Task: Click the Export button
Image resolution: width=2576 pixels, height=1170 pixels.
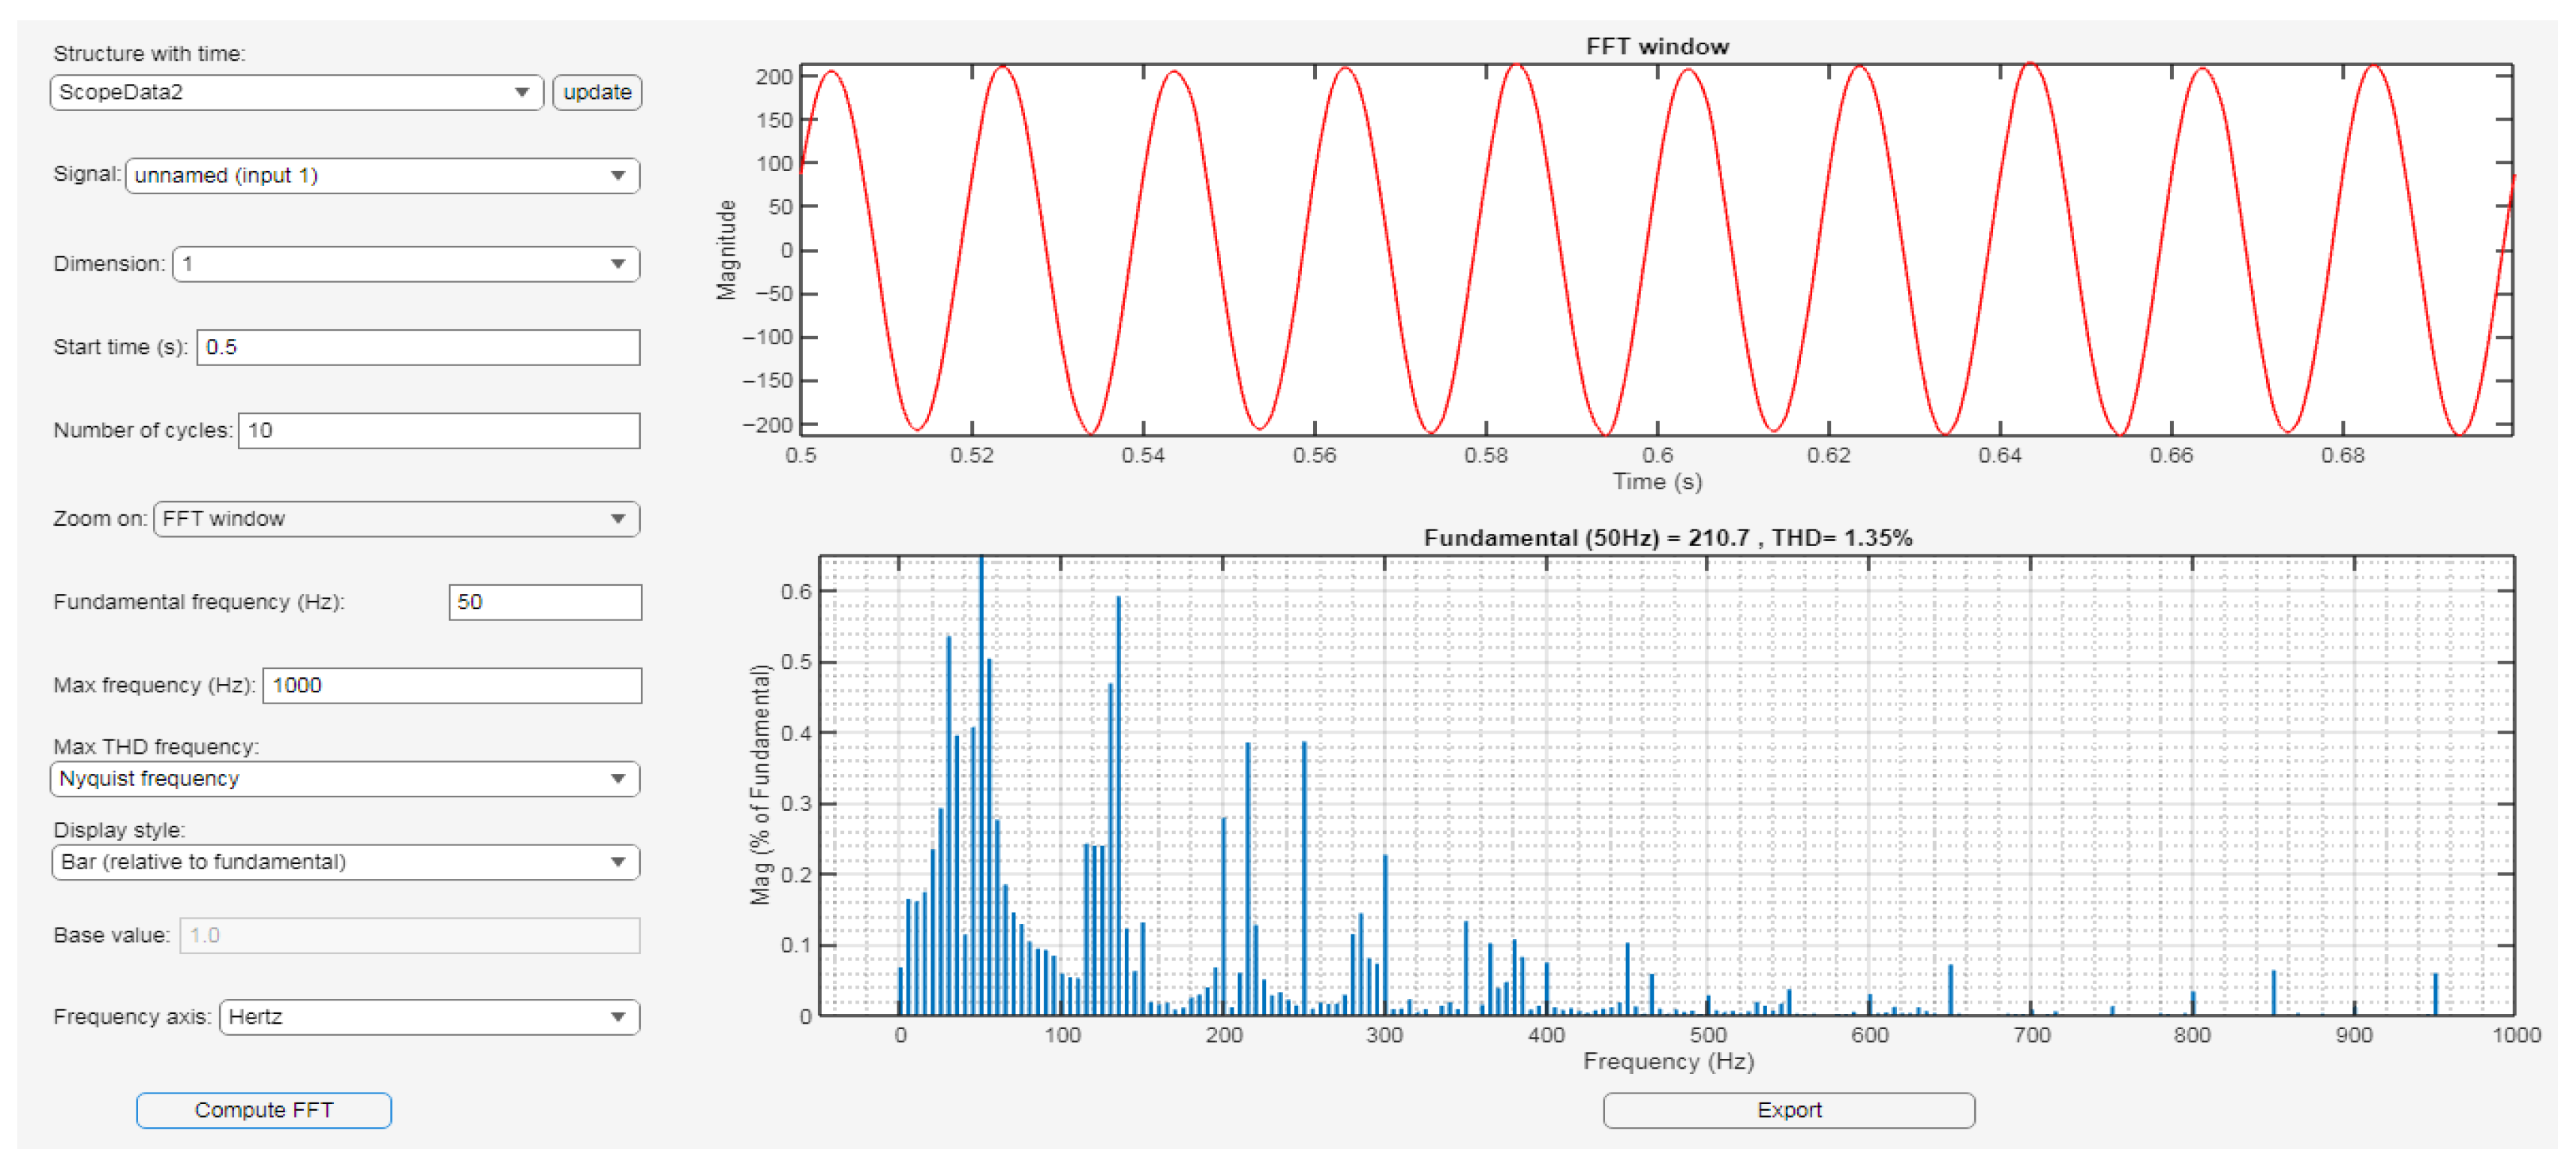Action: click(x=1788, y=1110)
